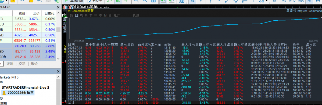The image size is (322, 105).
Task: Select the zoom in magnifier icon
Action: 137,1
